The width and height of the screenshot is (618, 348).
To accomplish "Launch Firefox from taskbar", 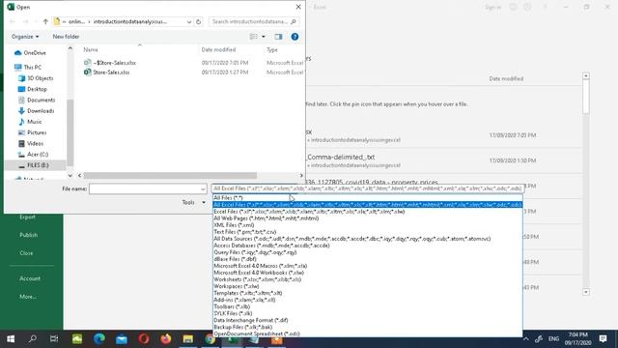I will click(166, 339).
